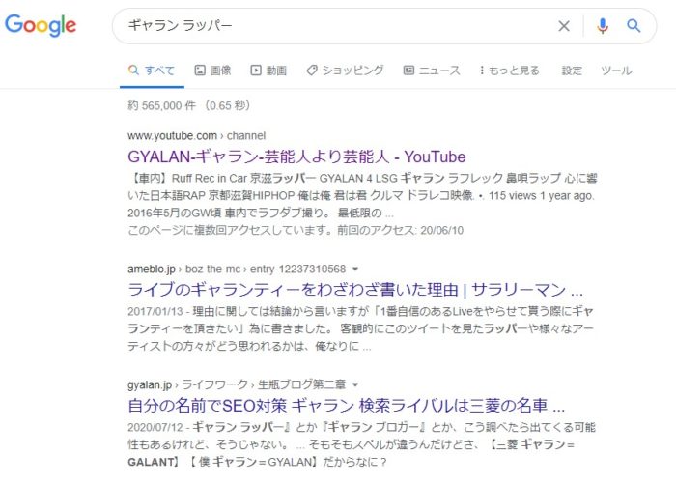Switch to the 動画 tab
The height and width of the screenshot is (484, 676).
[x=268, y=71]
